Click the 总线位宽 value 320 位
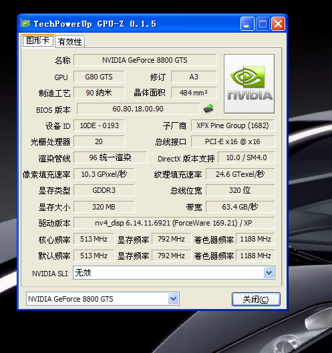This screenshot has height=353, width=332. pyautogui.click(x=240, y=190)
